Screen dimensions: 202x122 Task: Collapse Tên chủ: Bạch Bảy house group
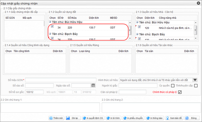[x=137, y=34]
